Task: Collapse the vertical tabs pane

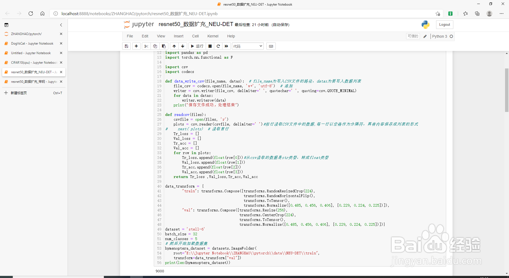Action: pyautogui.click(x=61, y=25)
